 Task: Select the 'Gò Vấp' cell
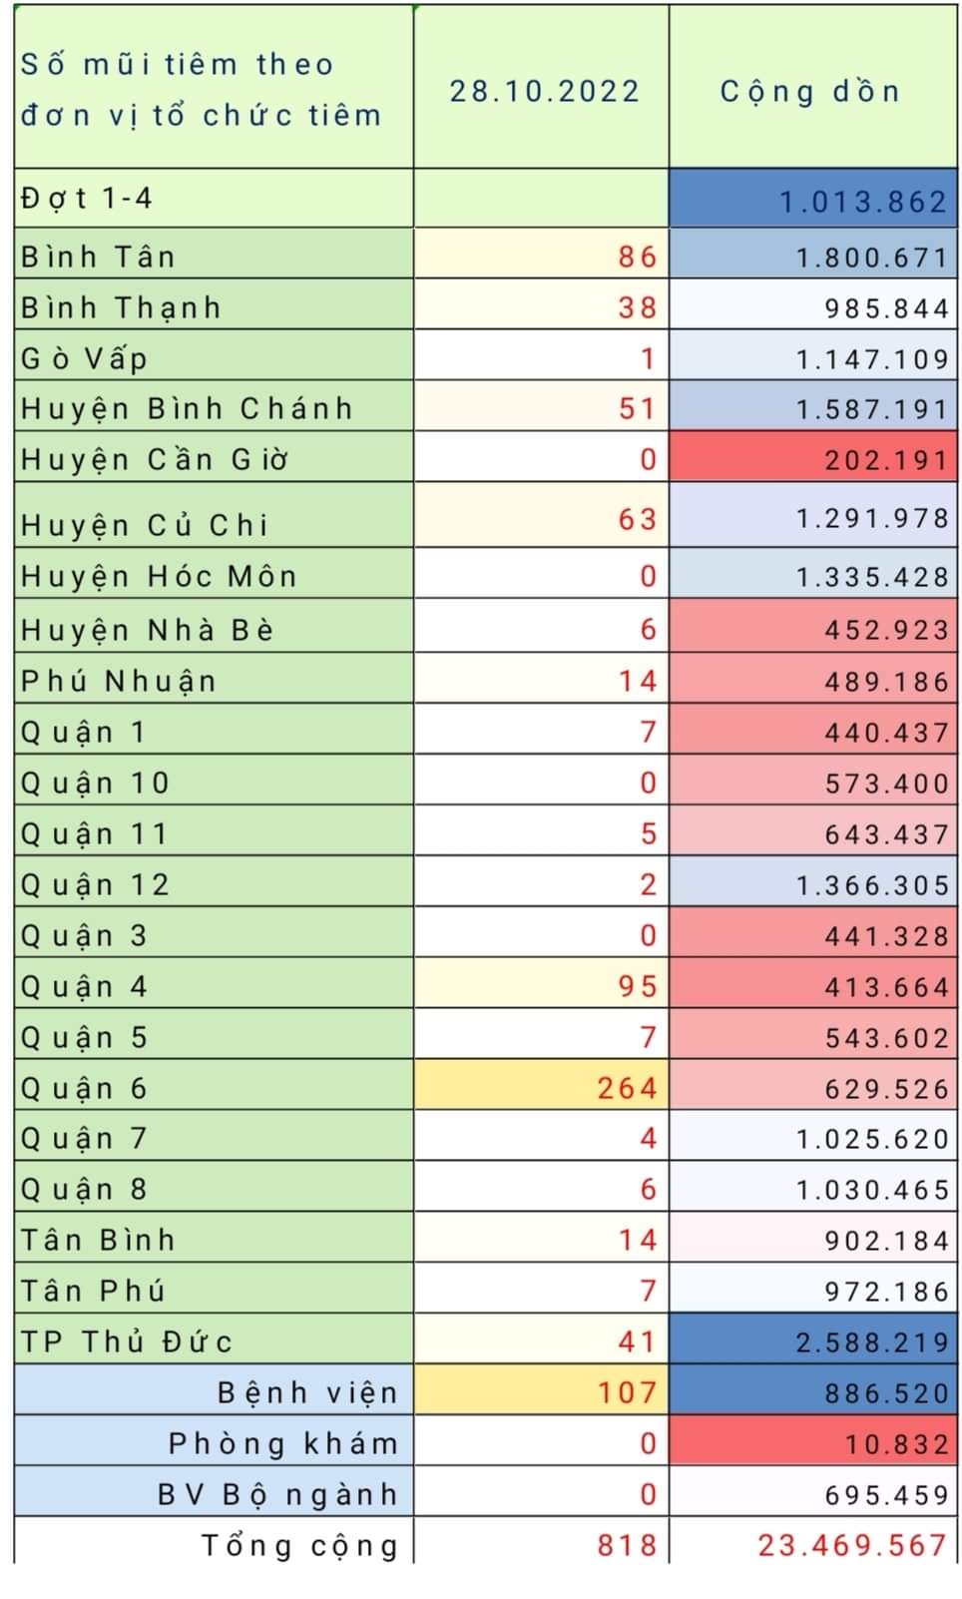tap(85, 357)
